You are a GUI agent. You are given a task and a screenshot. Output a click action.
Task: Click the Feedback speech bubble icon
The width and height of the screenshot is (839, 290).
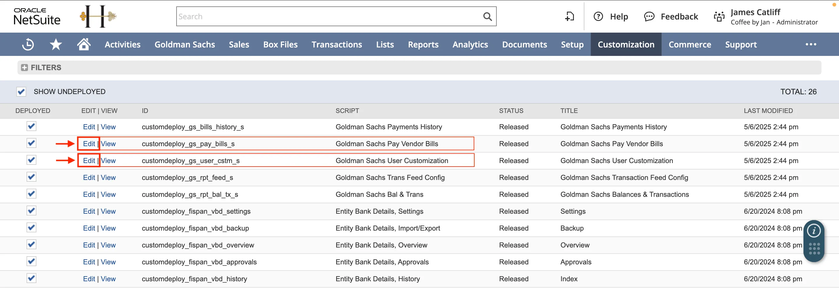[x=649, y=17]
